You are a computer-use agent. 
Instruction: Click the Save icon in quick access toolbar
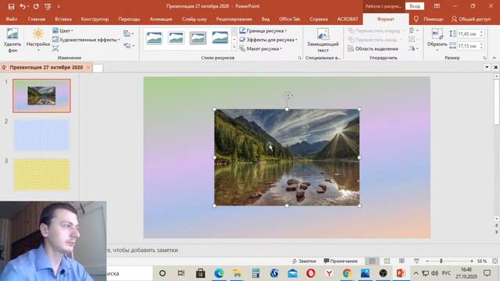11,6
